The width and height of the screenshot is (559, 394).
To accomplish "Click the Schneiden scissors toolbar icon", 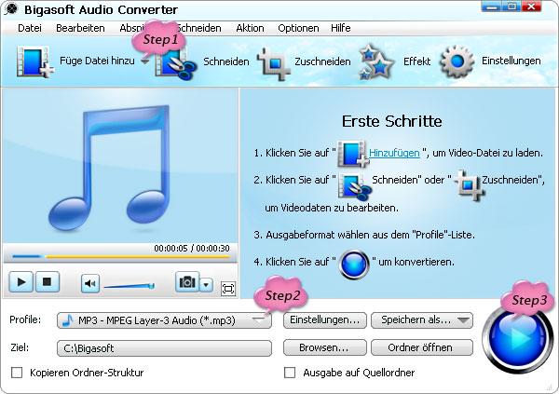I will pyautogui.click(x=175, y=63).
